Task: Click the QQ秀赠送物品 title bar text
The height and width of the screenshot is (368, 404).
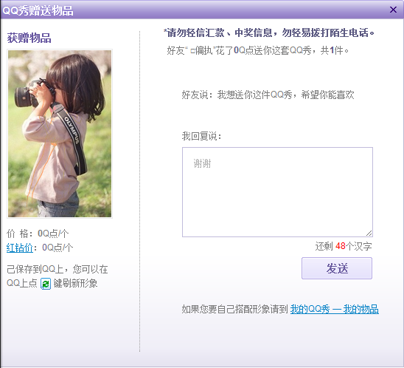Action: click(38, 10)
